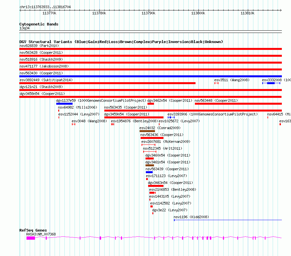
Task: Select nsv563448 (Cooper2011) label
Action: point(216,100)
